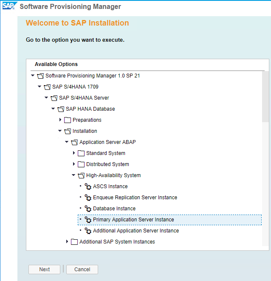
Task: Select SAP S/4HANA 1709 tree item
Action: point(75,87)
